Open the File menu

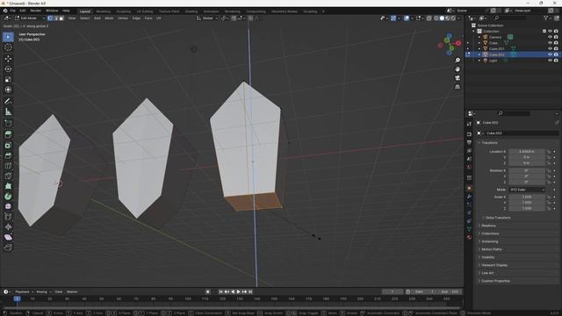[12, 11]
